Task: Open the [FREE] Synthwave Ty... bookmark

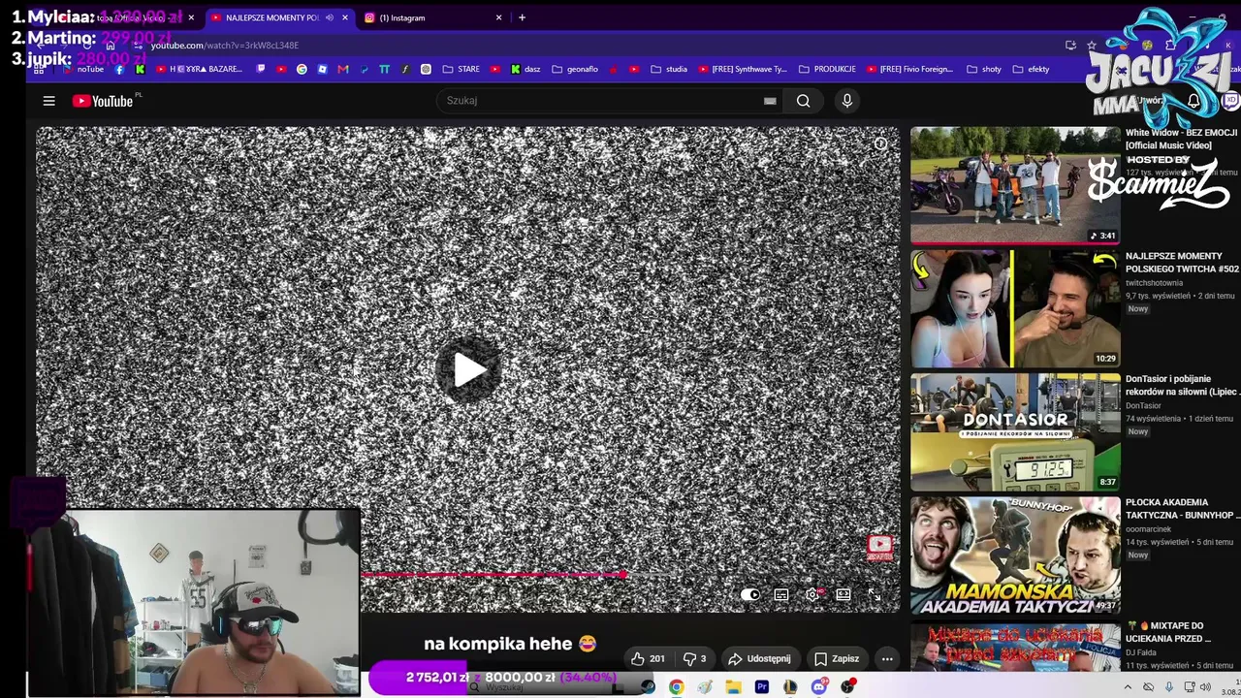Action: (743, 69)
